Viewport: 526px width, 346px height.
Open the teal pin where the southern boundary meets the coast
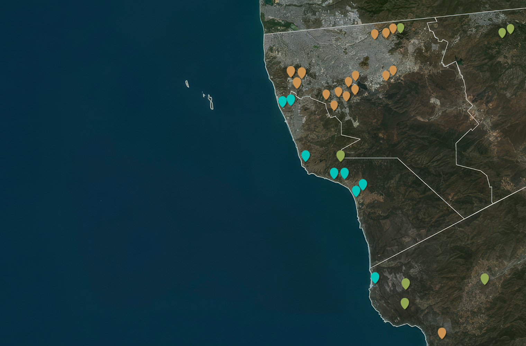click(375, 277)
